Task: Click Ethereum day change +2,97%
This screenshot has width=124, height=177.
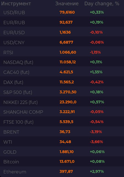Action: coord(97,171)
